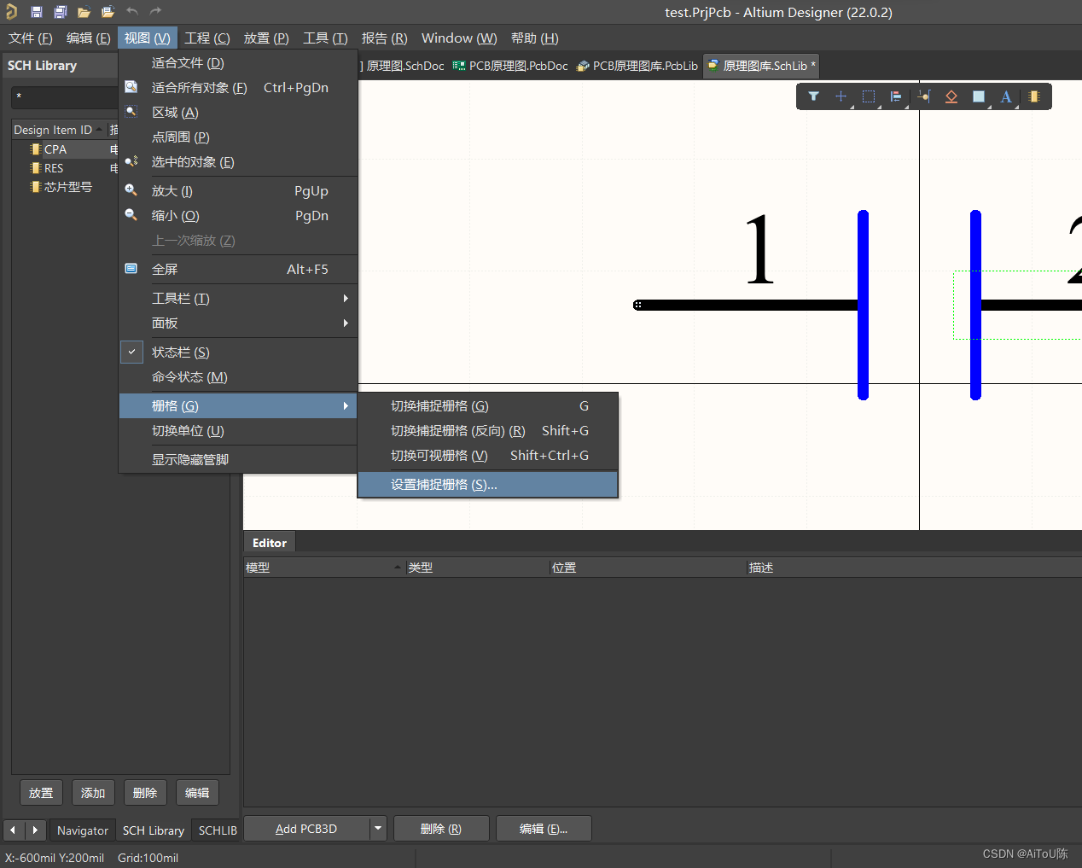Screen dimensions: 1082x868
Task: Click 添加 button in SCH Library panel
Action: click(93, 793)
